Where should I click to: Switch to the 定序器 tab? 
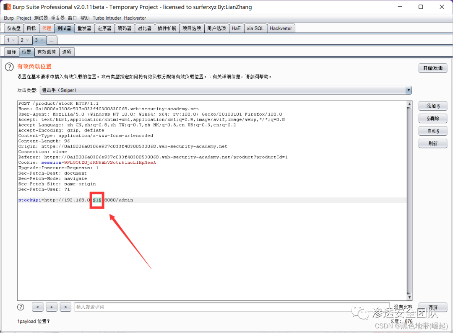point(104,28)
